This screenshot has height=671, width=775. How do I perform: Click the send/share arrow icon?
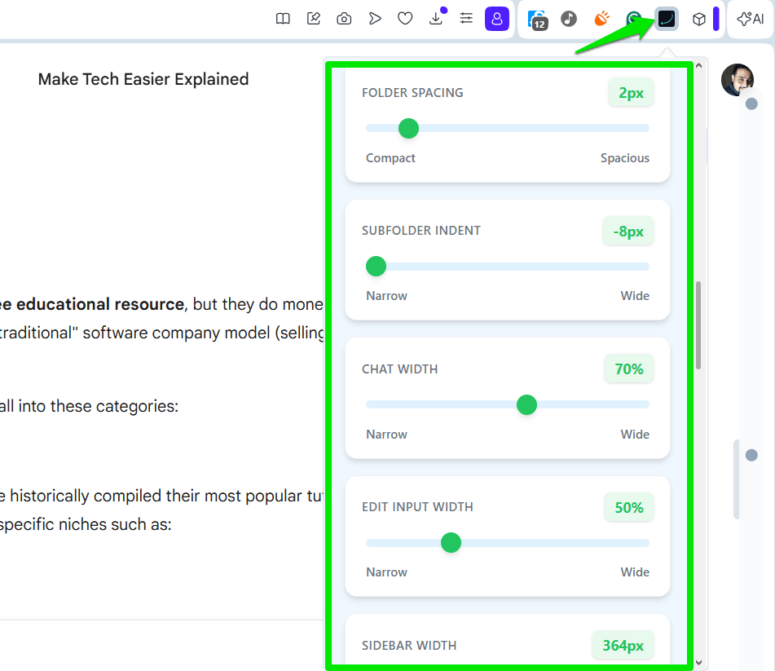click(374, 19)
